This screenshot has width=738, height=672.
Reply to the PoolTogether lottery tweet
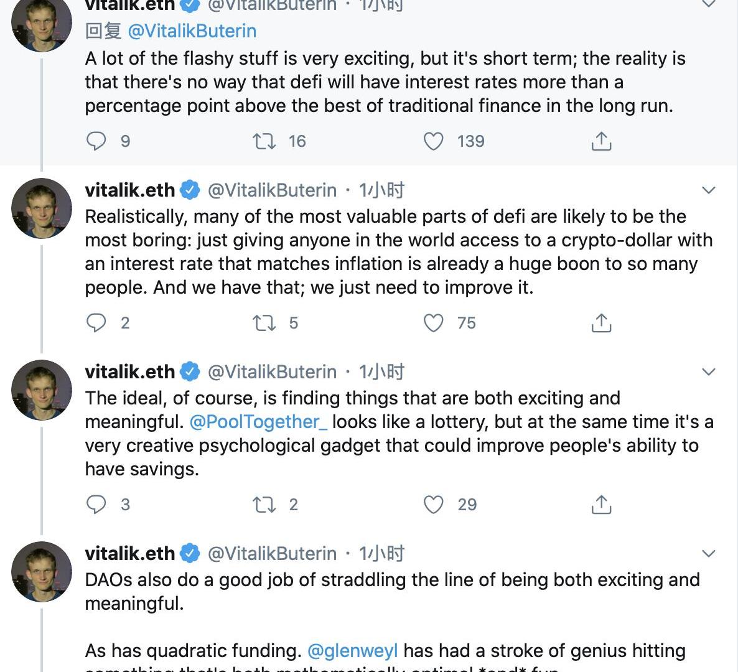pyautogui.click(x=96, y=505)
